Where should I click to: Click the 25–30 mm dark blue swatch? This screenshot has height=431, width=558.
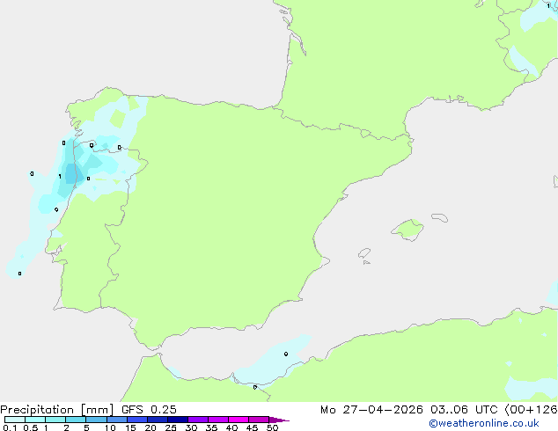coord(177,420)
